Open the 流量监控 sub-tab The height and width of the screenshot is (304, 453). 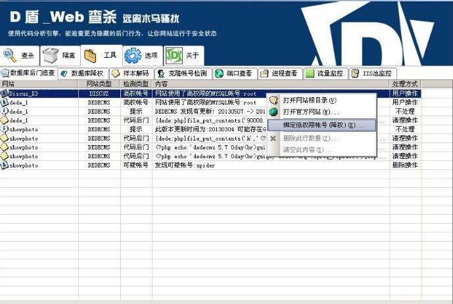pyautogui.click(x=325, y=74)
